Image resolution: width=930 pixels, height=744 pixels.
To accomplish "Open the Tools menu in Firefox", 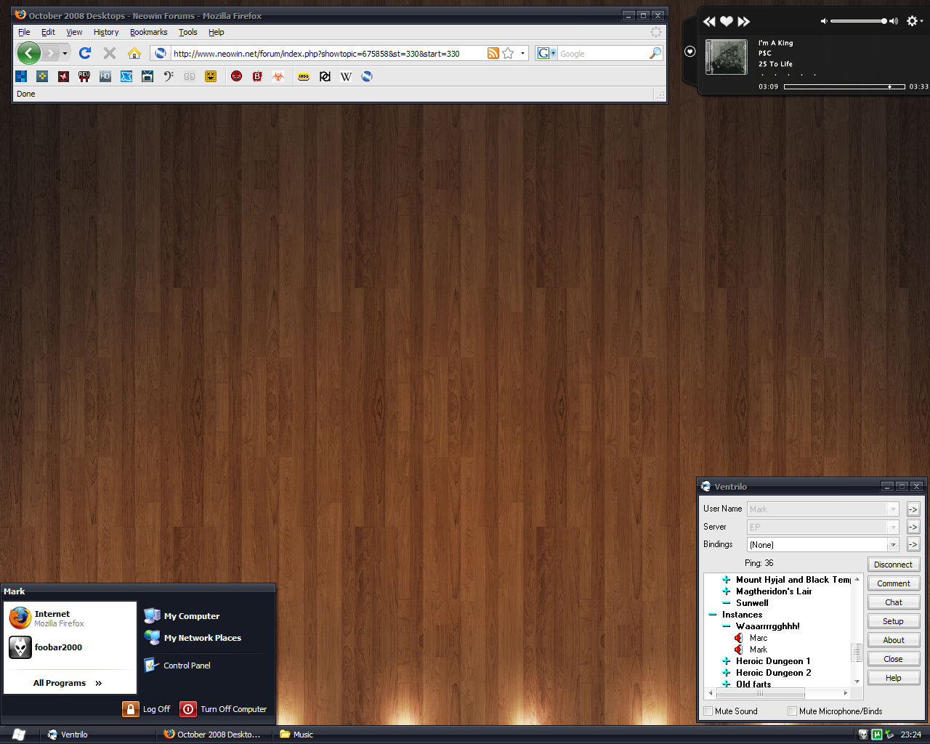I will pyautogui.click(x=187, y=32).
